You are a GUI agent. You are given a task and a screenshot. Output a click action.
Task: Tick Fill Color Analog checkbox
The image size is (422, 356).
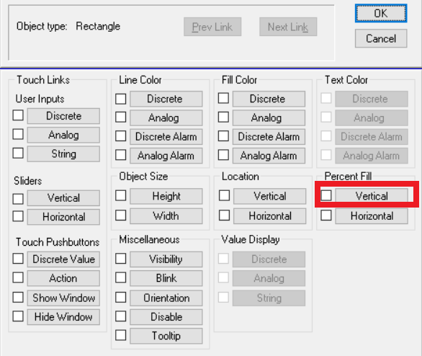click(x=223, y=117)
